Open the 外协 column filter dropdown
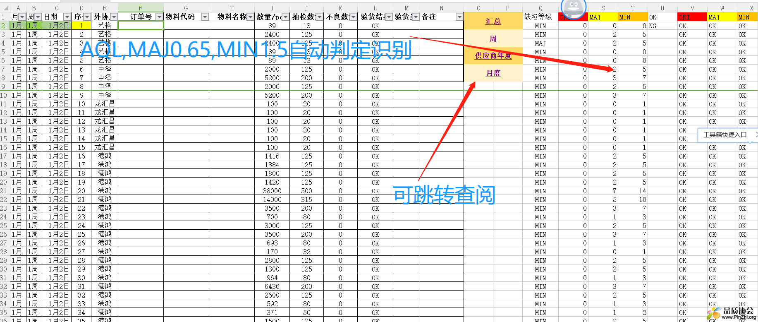Viewport: 758px width, 322px height. 114,17
